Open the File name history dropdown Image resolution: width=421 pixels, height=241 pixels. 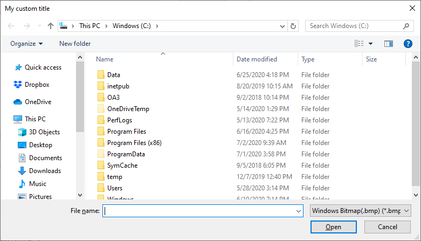(x=299, y=211)
